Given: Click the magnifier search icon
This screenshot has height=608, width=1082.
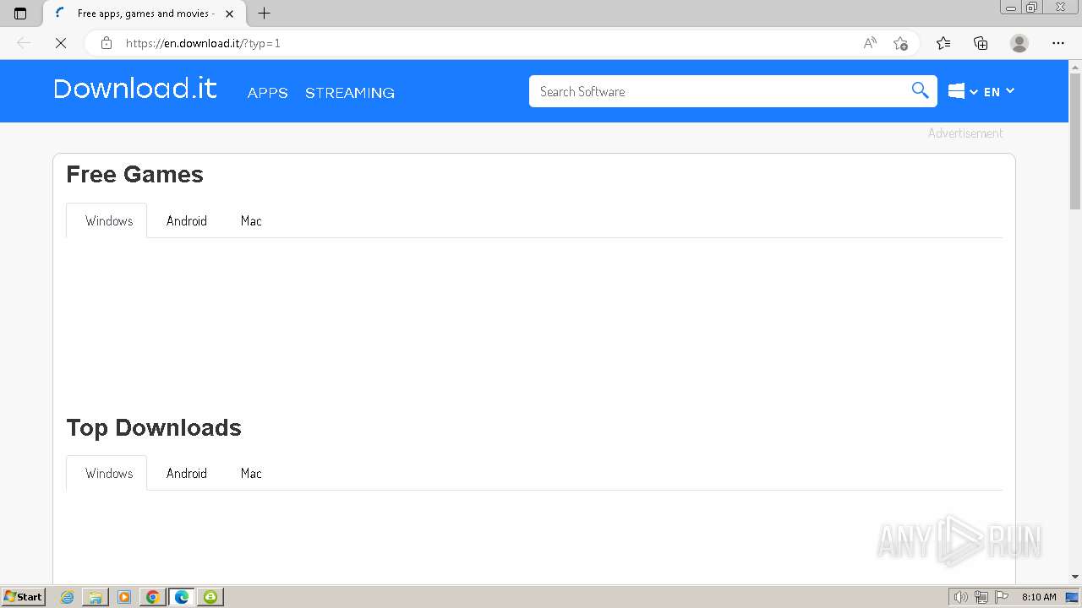Looking at the screenshot, I should [920, 91].
